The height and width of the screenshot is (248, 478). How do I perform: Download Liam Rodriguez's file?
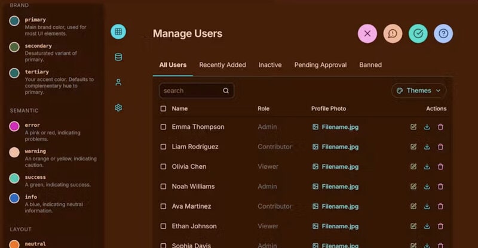tap(427, 147)
